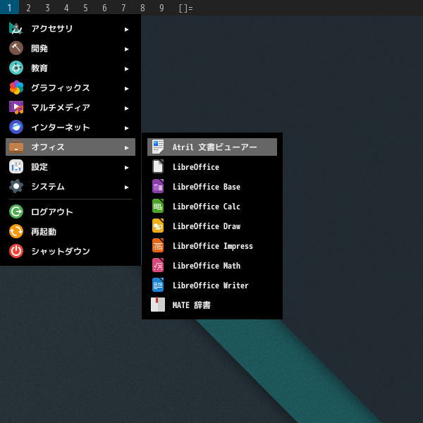
Task: Expand the アクセサリ submenu arrow
Action: click(126, 29)
